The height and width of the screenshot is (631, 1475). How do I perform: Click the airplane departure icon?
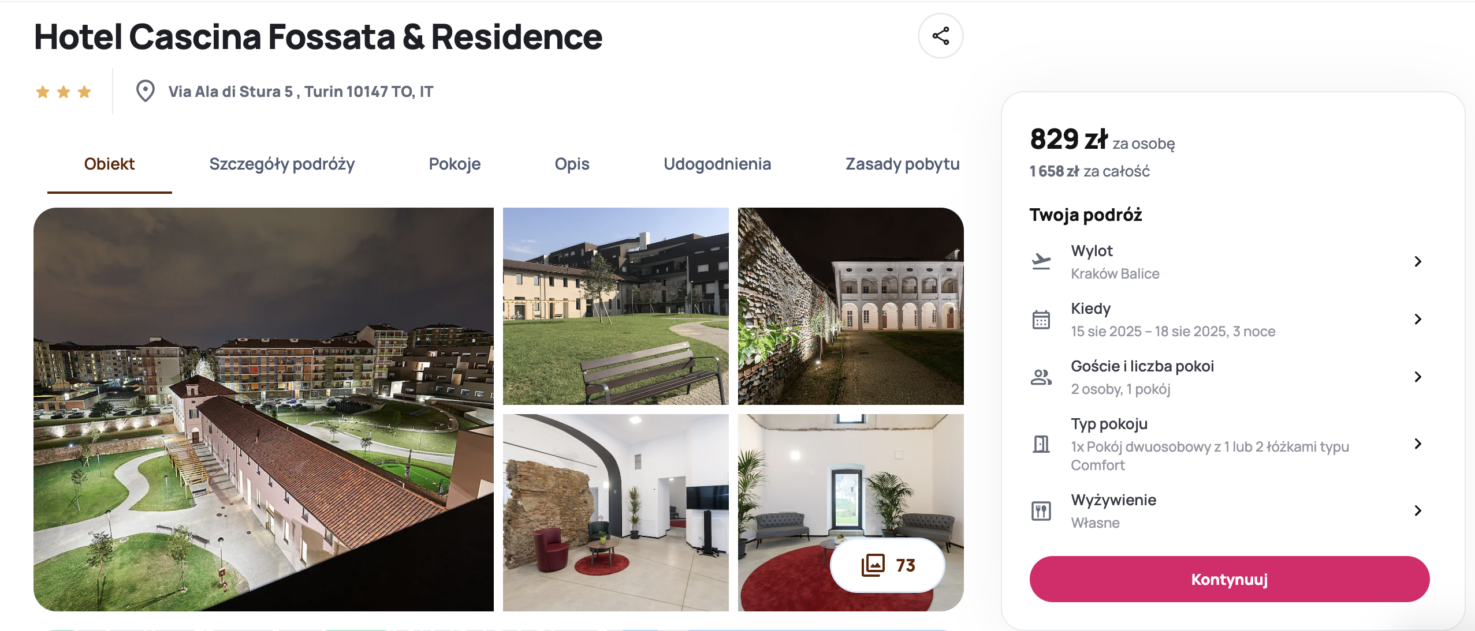pos(1041,261)
